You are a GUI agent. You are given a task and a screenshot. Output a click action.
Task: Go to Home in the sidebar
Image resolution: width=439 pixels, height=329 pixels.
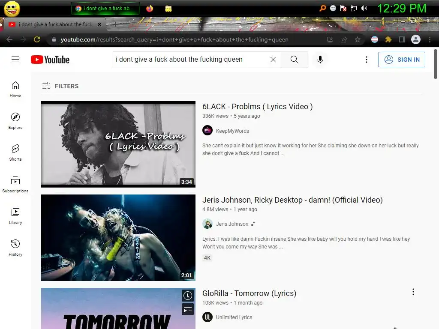point(15,90)
